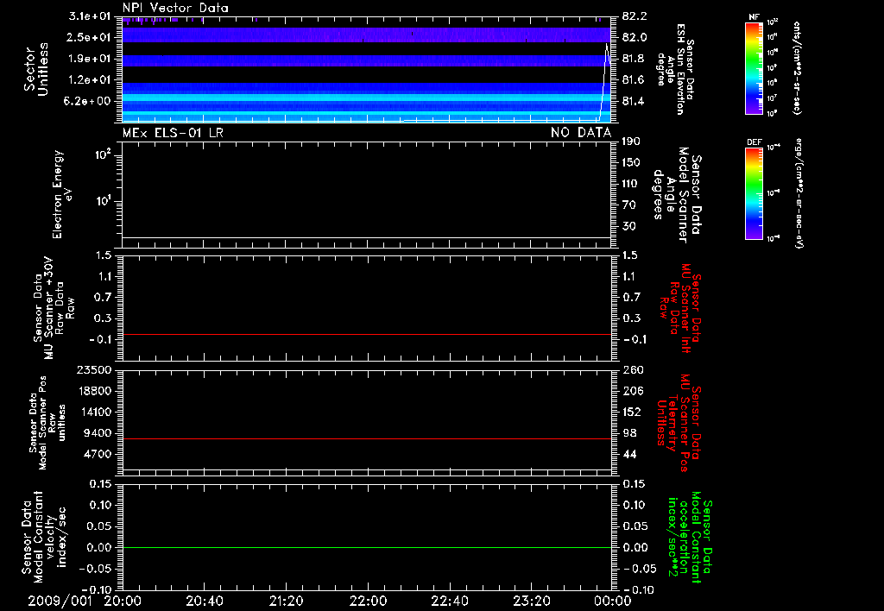The width and height of the screenshot is (884, 611).
Task: Click the 21:20 time tick label
Action: 286,601
